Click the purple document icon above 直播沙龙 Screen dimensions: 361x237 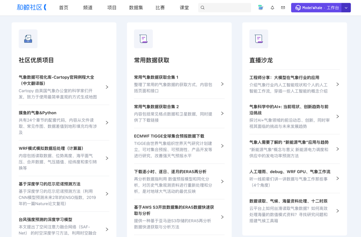pos(259,39)
